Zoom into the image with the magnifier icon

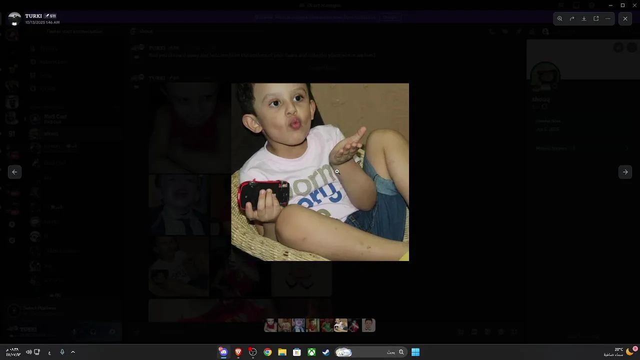pos(560,18)
